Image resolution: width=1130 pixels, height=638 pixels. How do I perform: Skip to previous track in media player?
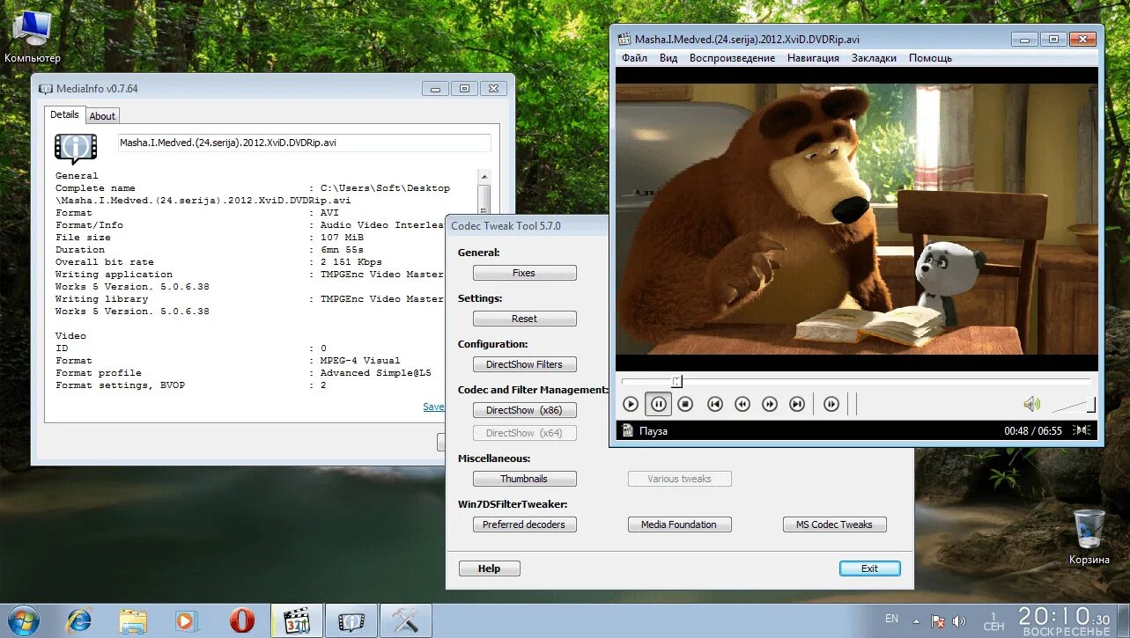point(715,404)
